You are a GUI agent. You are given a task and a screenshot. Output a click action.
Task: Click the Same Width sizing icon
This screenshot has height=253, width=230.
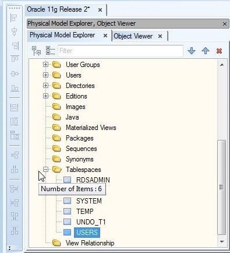click(x=14, y=107)
